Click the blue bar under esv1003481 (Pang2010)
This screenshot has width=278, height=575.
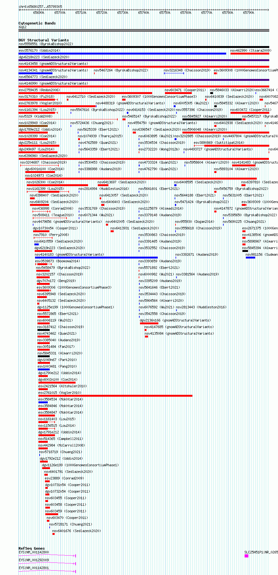[x=44, y=369]
